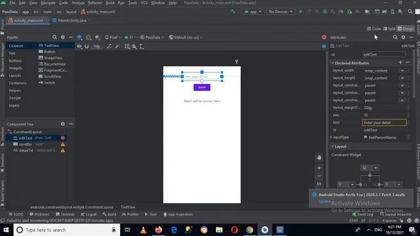Open the Pixel device dropdown
Viewport: 420px width, 236px height.
point(113,37)
